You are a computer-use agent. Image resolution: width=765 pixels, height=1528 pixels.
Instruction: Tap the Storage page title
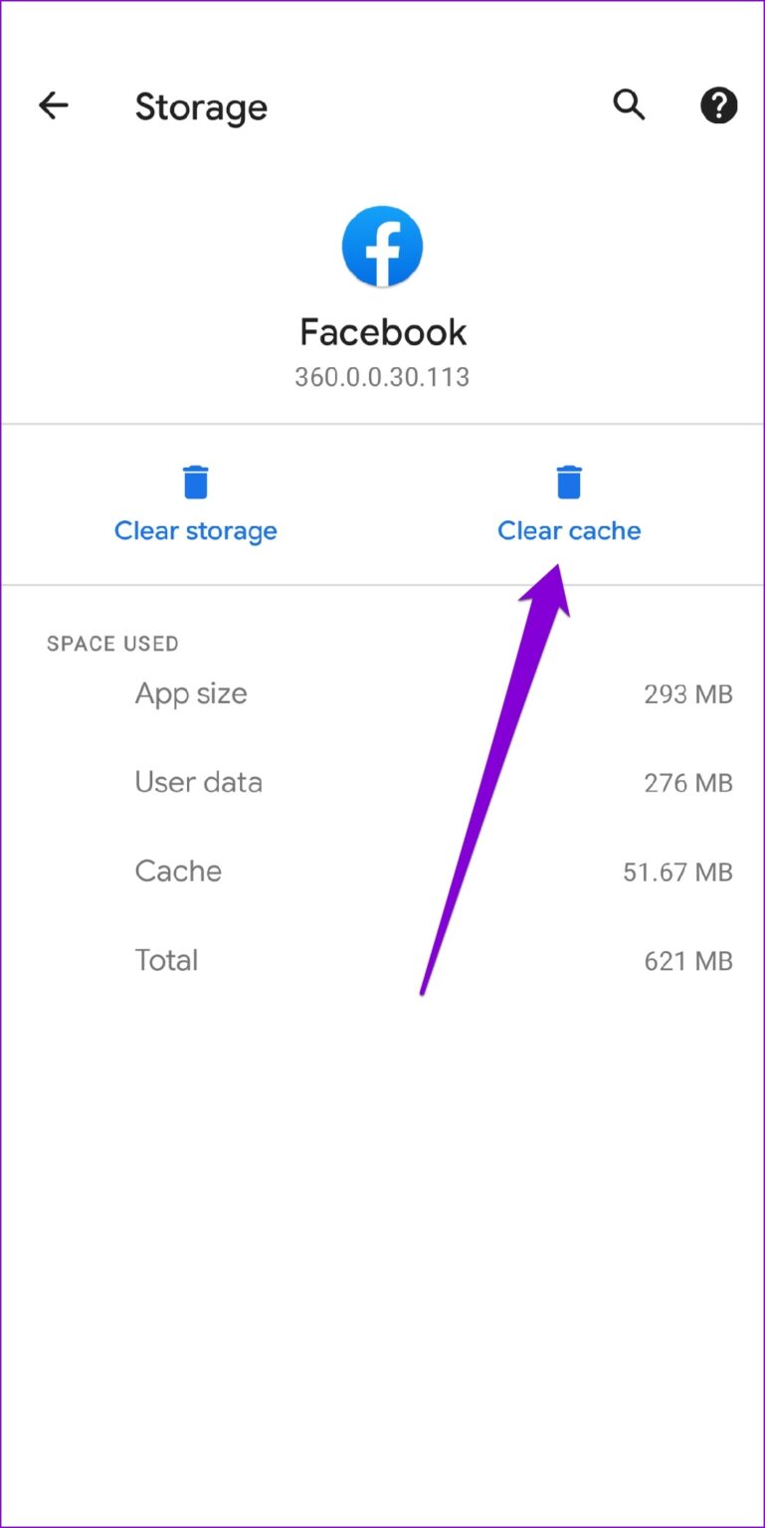pos(201,106)
